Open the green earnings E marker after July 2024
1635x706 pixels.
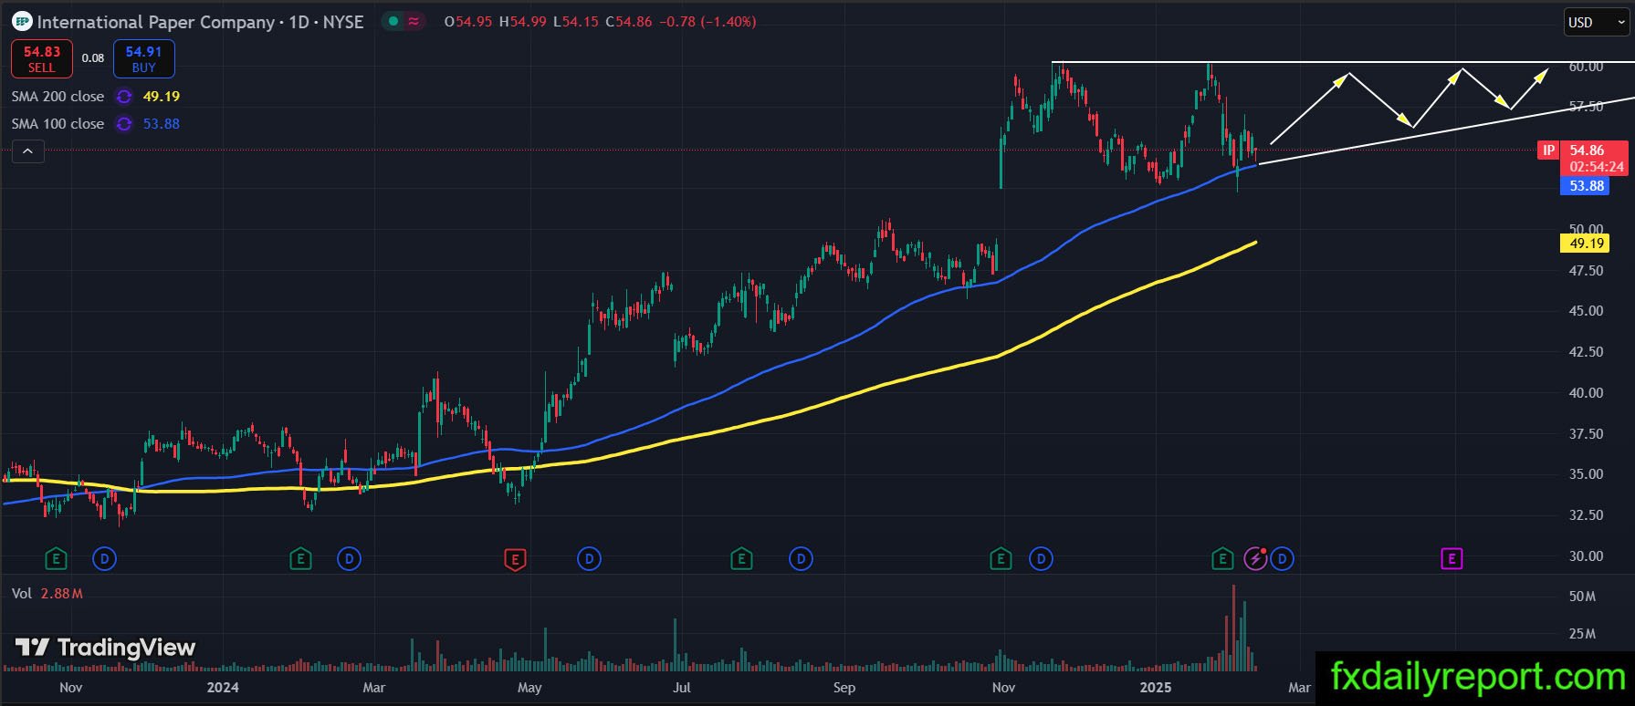[x=741, y=558]
